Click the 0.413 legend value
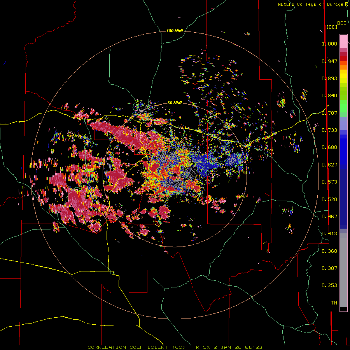The image size is (350, 350). [329, 234]
